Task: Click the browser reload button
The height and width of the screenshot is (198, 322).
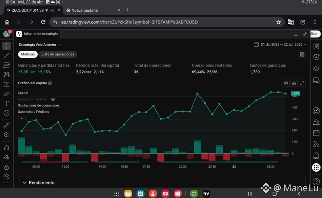Action: pos(43,22)
